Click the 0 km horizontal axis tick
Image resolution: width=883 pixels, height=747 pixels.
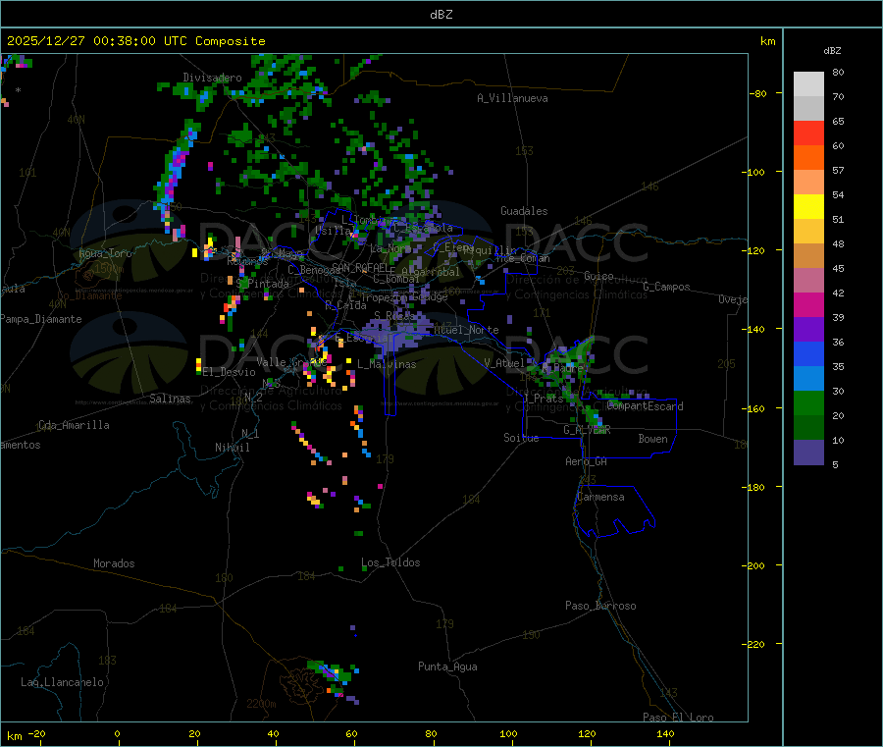tap(117, 733)
